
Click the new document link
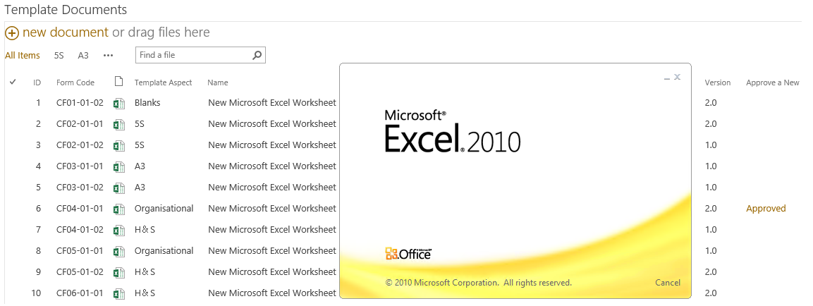tap(66, 32)
